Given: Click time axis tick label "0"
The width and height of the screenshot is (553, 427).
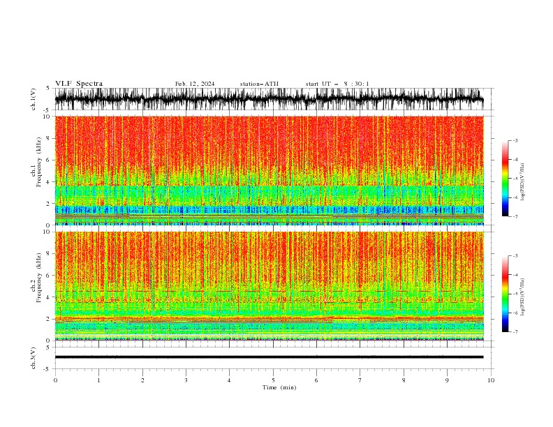Looking at the screenshot, I should pos(55,380).
